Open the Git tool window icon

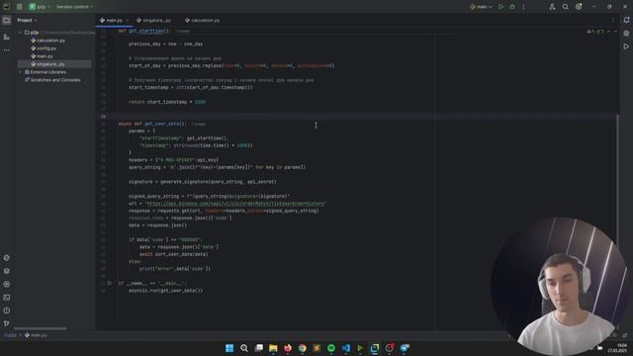(7, 323)
